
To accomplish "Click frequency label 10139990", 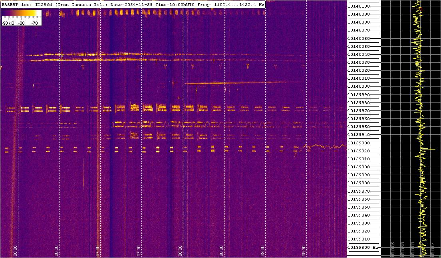I will (x=358, y=95).
